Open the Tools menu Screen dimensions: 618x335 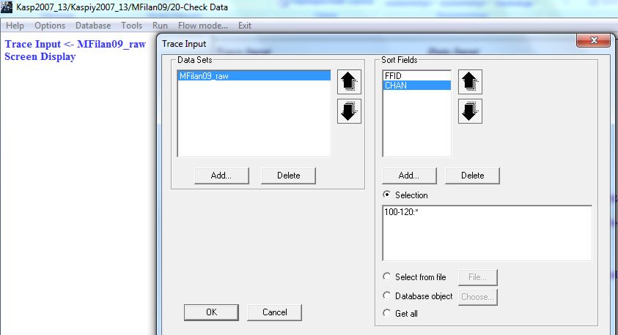point(131,26)
